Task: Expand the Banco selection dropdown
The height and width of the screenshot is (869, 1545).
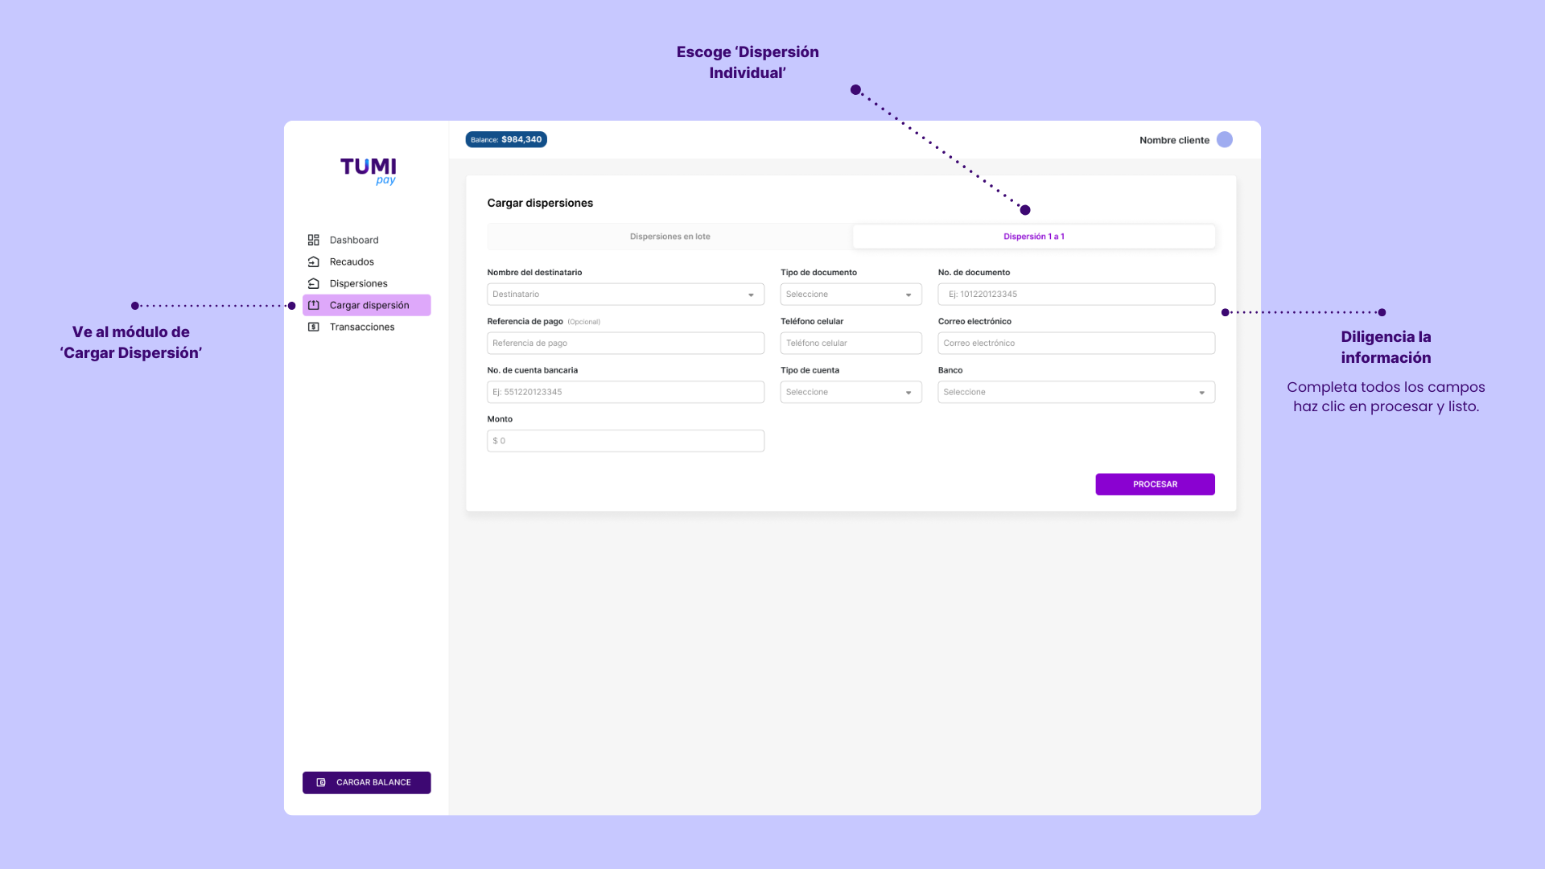Action: tap(1076, 392)
